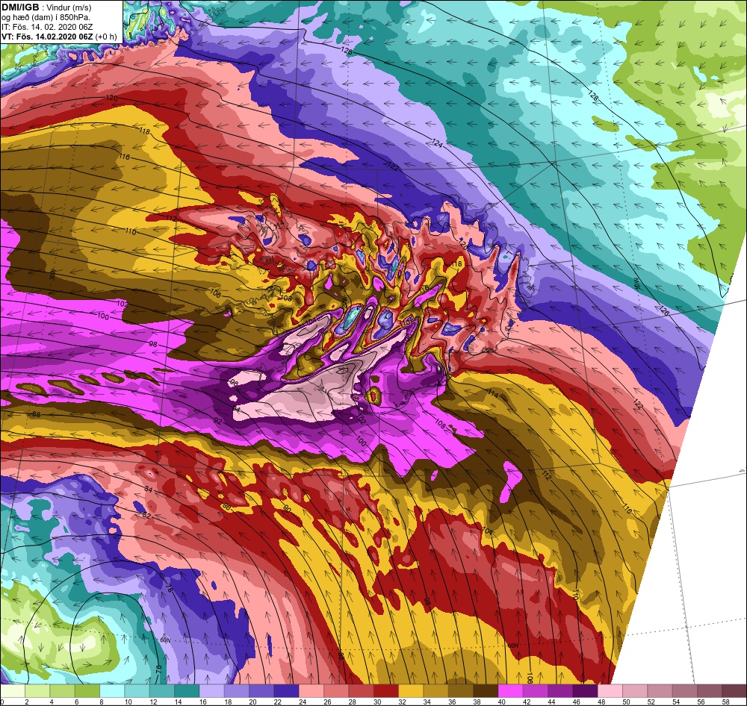Click the 'IT: Fös. 14. 02. 2020 06Z' line
The image size is (747, 706).
pyautogui.click(x=47, y=27)
